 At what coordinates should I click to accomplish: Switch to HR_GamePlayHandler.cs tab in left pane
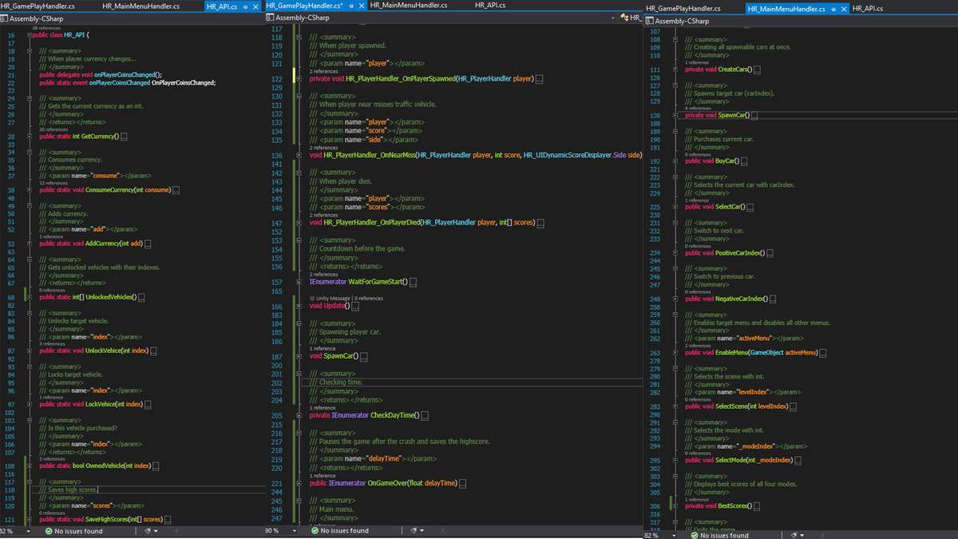point(38,6)
